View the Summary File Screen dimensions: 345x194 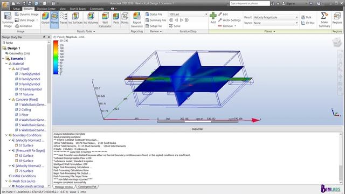(156, 20)
